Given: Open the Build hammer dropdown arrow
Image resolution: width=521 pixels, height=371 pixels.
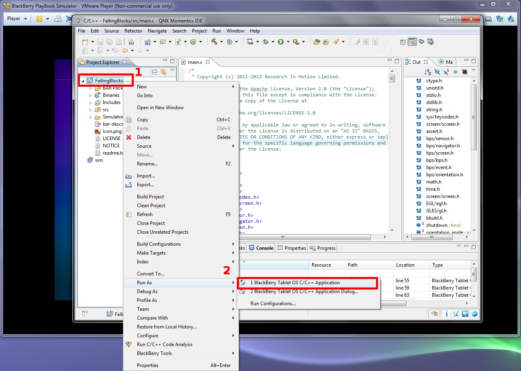Looking at the screenshot, I should tap(221, 42).
